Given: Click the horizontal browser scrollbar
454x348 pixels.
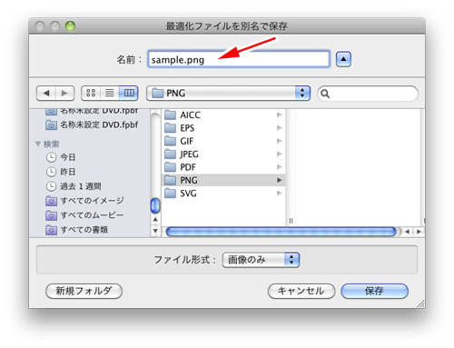Looking at the screenshot, I should click(281, 232).
